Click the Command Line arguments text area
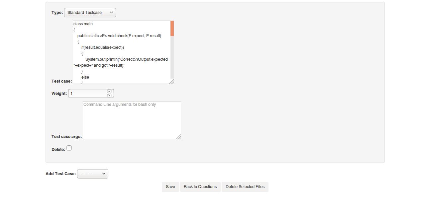The height and width of the screenshot is (204, 429). 132,120
